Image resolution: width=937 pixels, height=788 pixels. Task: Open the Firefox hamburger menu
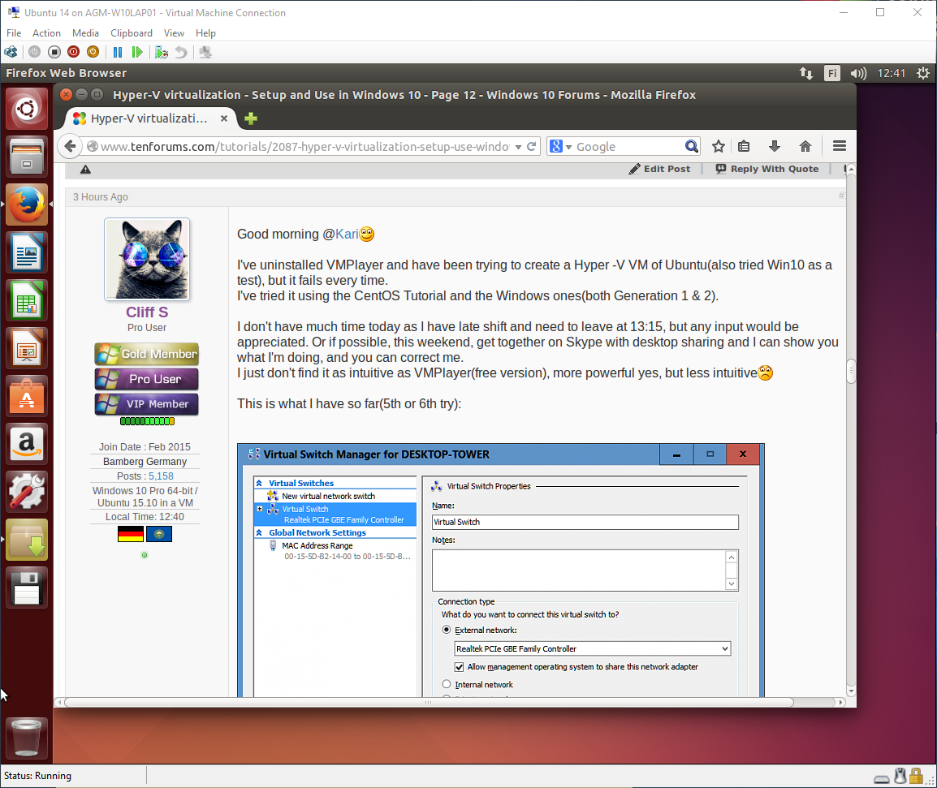coord(839,146)
